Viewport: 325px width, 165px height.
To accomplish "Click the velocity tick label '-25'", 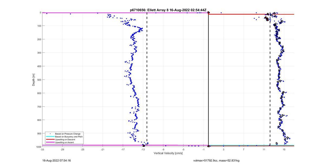I will [x=83, y=149].
